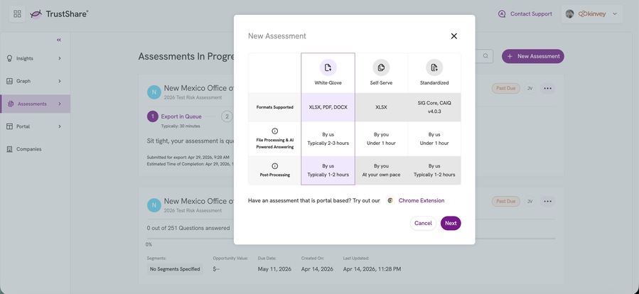Click the search magnifier icon

pos(485,56)
